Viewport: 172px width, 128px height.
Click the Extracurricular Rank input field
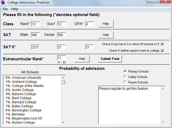pos(61,58)
